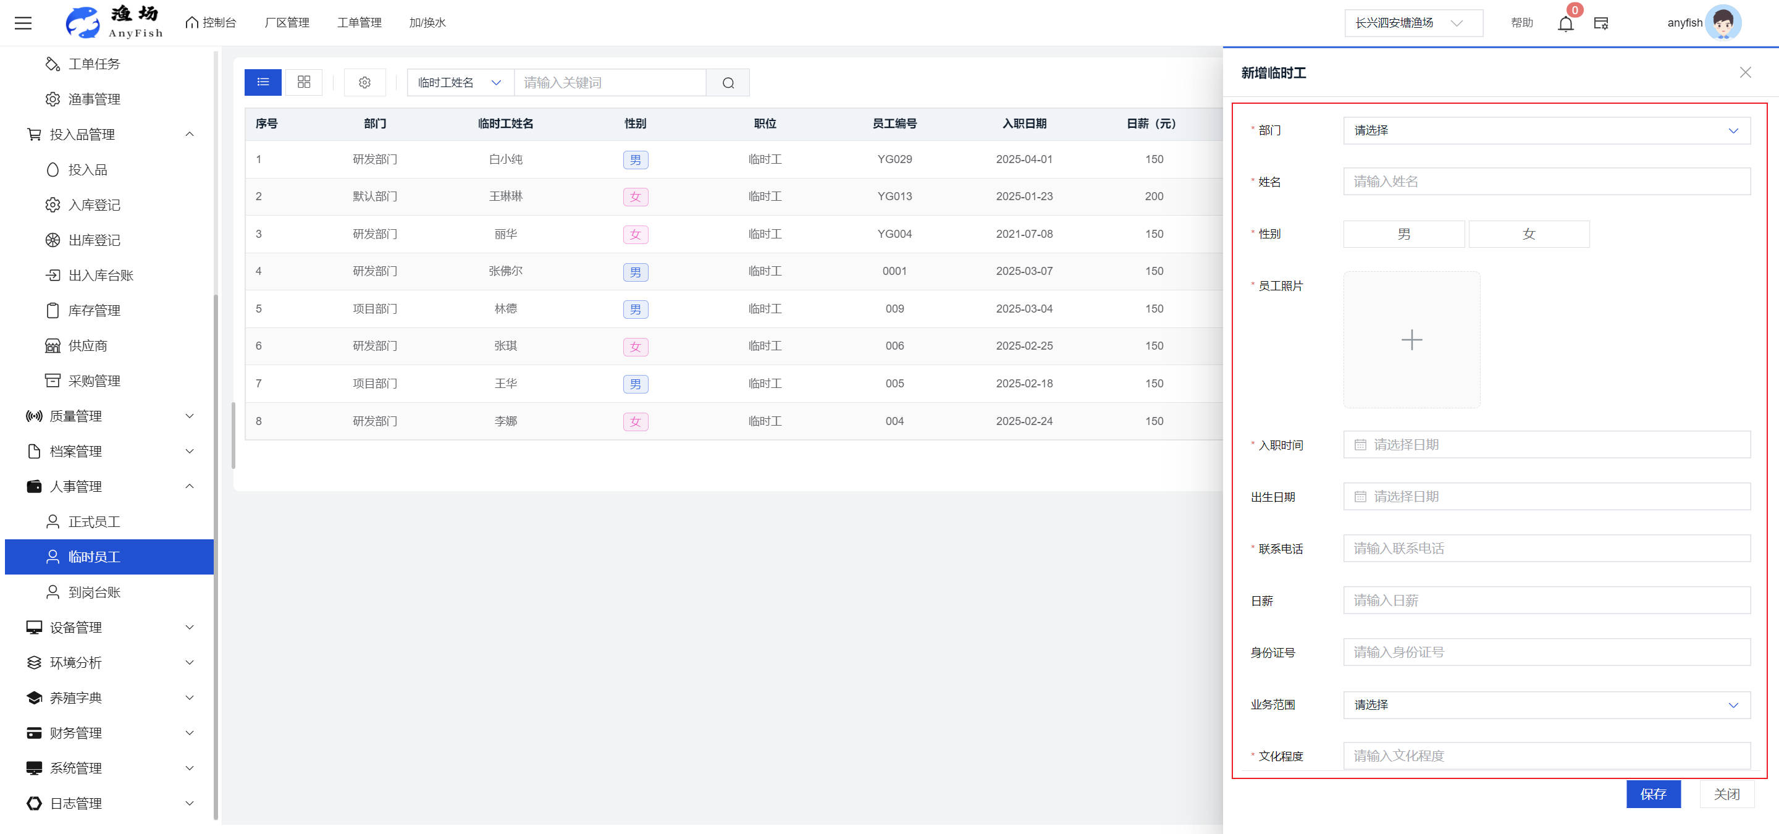The image size is (1779, 834).
Task: Open 正式员工 in sidebar
Action: click(x=95, y=522)
